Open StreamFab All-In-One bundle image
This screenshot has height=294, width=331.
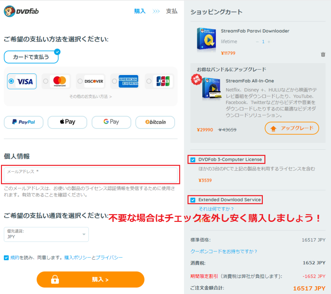211,88
